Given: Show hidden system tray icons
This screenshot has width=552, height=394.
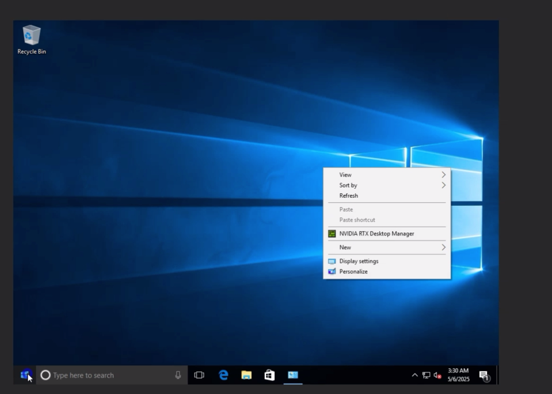Looking at the screenshot, I should pyautogui.click(x=414, y=376).
